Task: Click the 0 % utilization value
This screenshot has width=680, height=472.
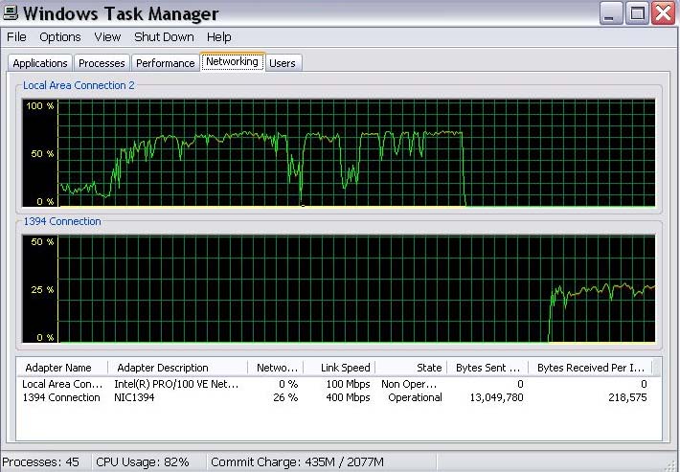Action: tap(288, 384)
